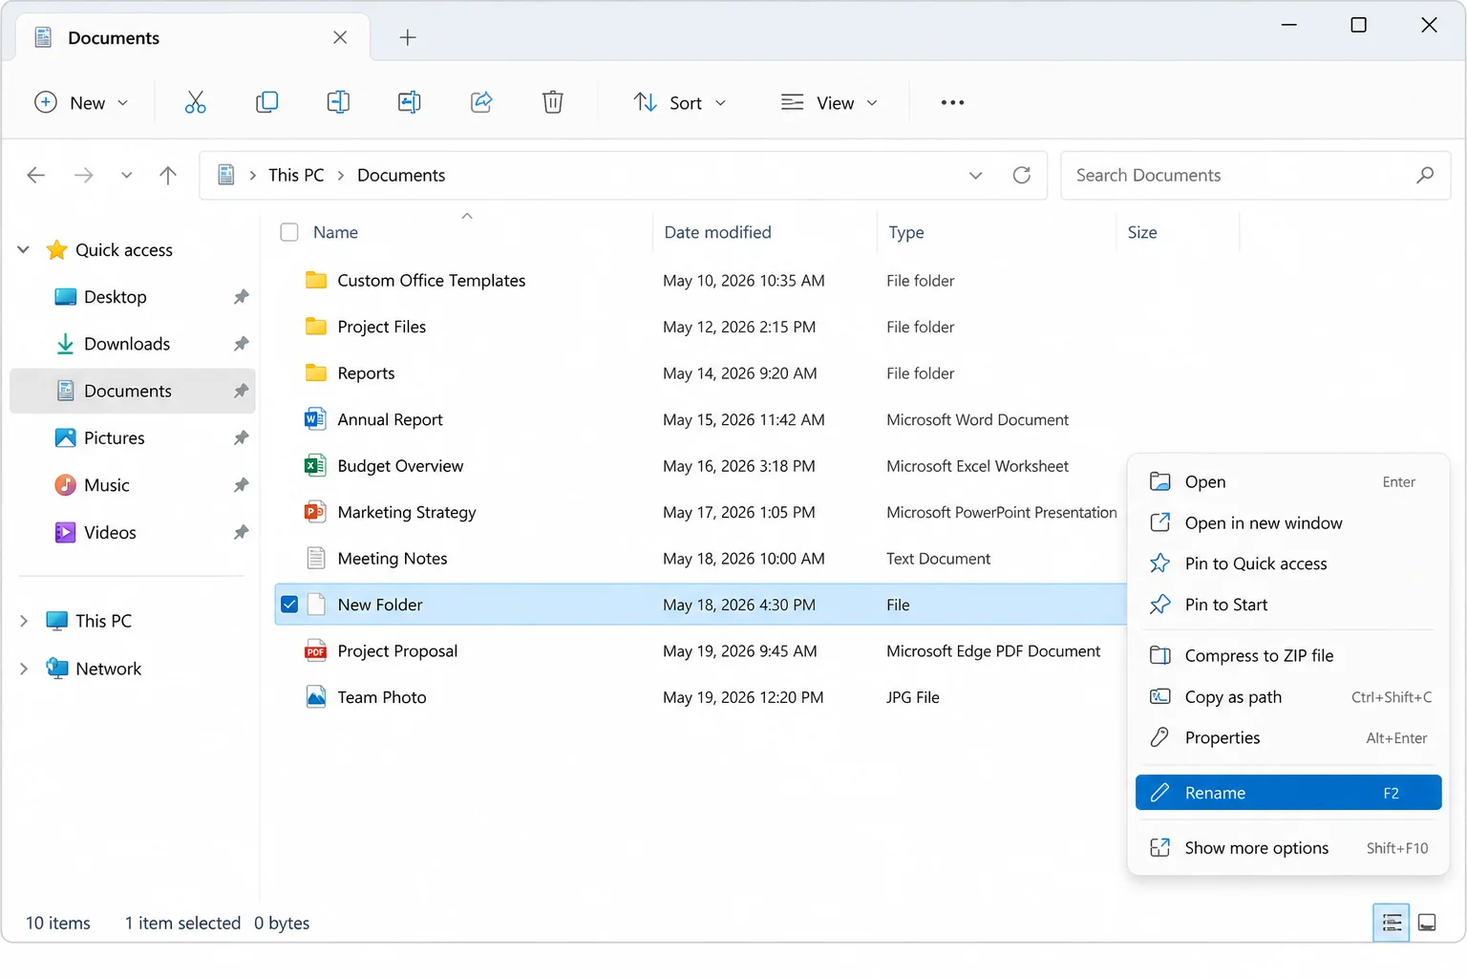
Task: Sort by Date modified column header
Action: (717, 232)
